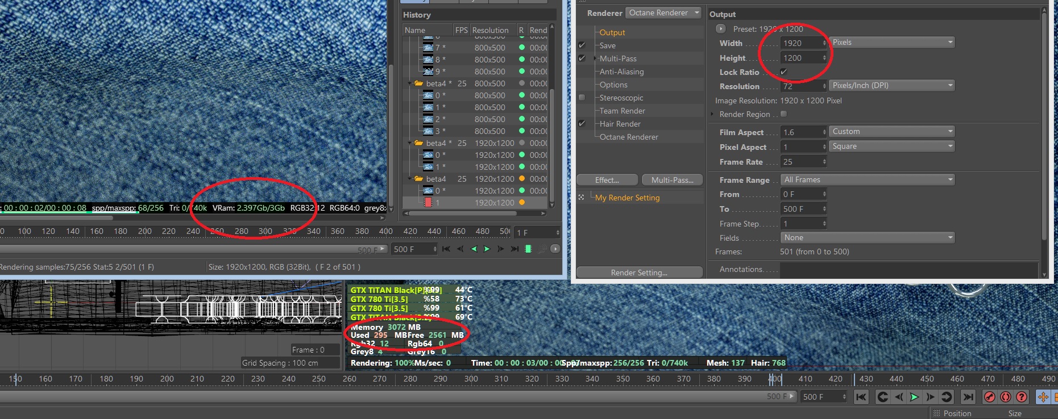Click the Multi-Pass... button

coord(673,180)
